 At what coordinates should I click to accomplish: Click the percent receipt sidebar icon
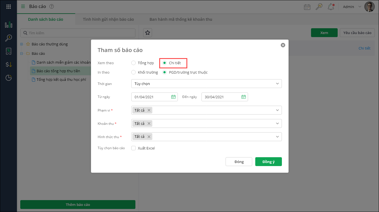9,51
